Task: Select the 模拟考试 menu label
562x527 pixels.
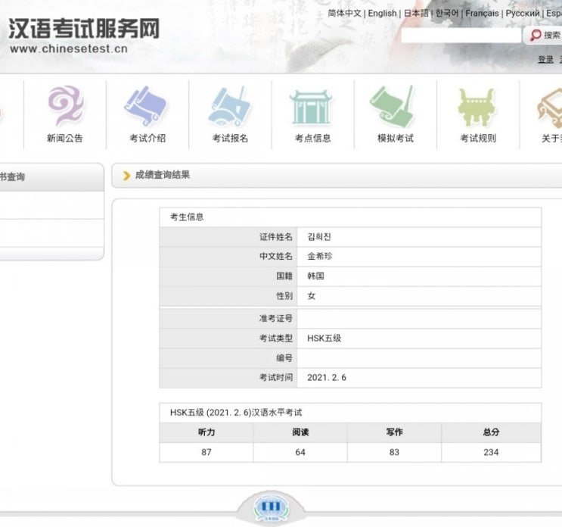Action: click(396, 138)
